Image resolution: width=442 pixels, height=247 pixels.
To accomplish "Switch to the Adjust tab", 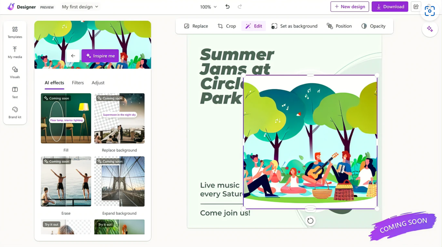I will (x=98, y=83).
